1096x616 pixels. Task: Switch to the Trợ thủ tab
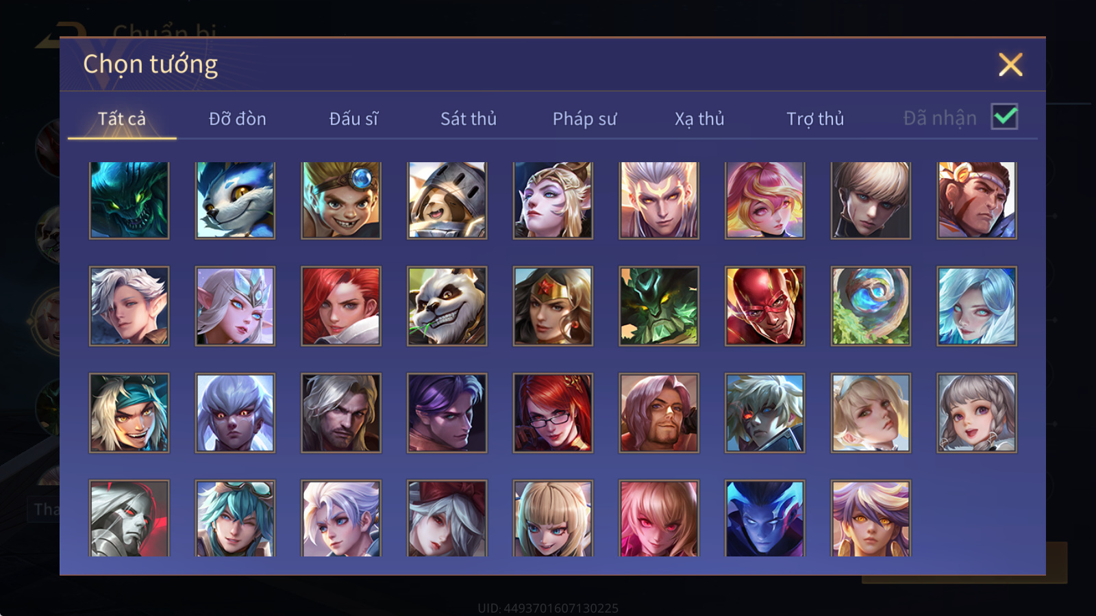(815, 119)
